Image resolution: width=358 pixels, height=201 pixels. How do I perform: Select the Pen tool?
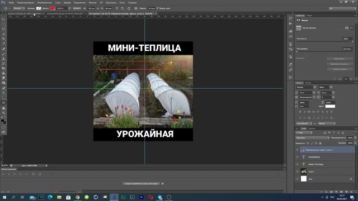click(3, 88)
